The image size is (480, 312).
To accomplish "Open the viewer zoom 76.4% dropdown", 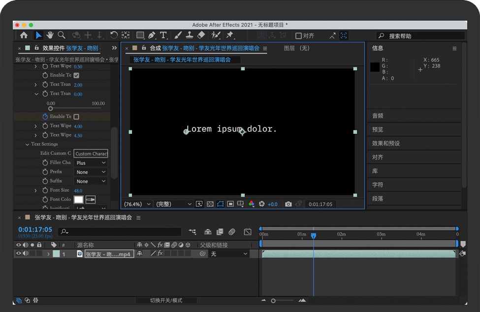I will tap(136, 204).
